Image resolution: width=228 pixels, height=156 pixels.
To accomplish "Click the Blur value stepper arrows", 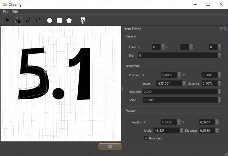I will coord(219,55).
